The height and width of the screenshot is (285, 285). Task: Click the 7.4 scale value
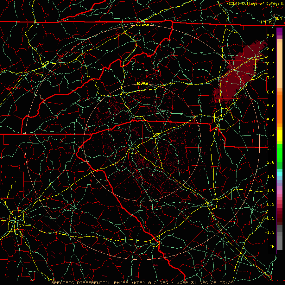[271, 78]
